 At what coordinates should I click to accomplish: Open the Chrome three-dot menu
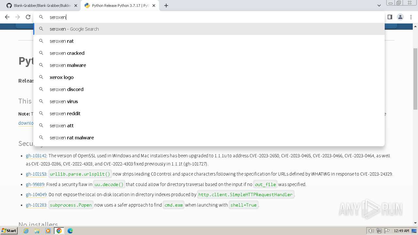pyautogui.click(x=410, y=17)
